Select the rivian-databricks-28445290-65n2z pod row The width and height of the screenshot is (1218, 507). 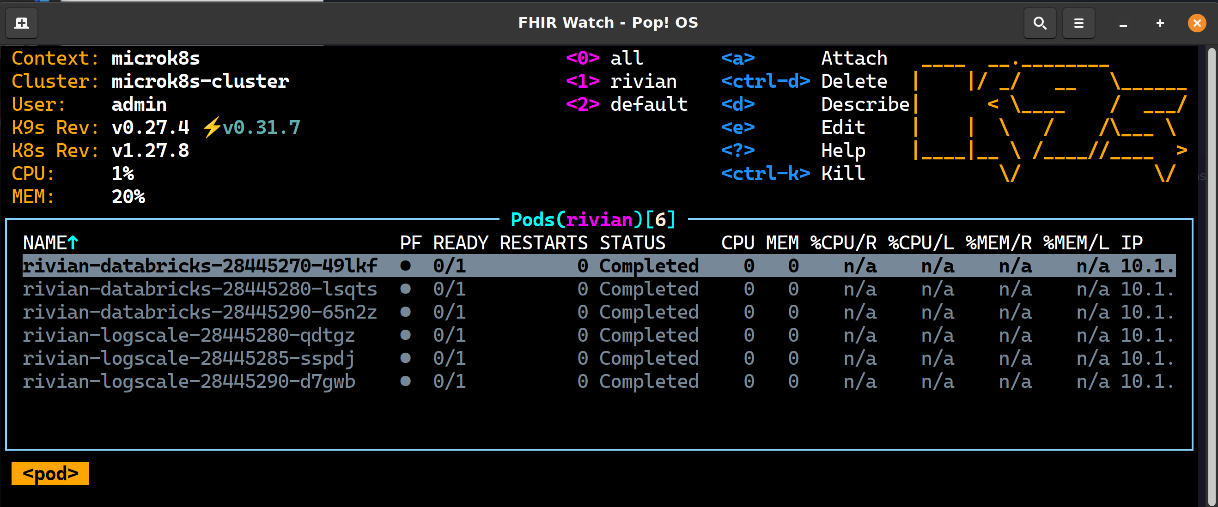(x=200, y=312)
